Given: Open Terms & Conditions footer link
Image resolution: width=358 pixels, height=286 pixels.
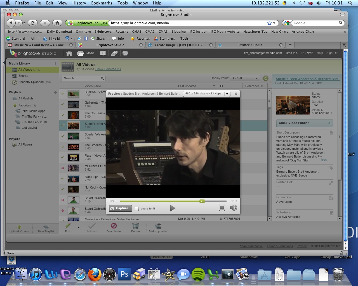Looking at the screenshot, I should pos(280,246).
